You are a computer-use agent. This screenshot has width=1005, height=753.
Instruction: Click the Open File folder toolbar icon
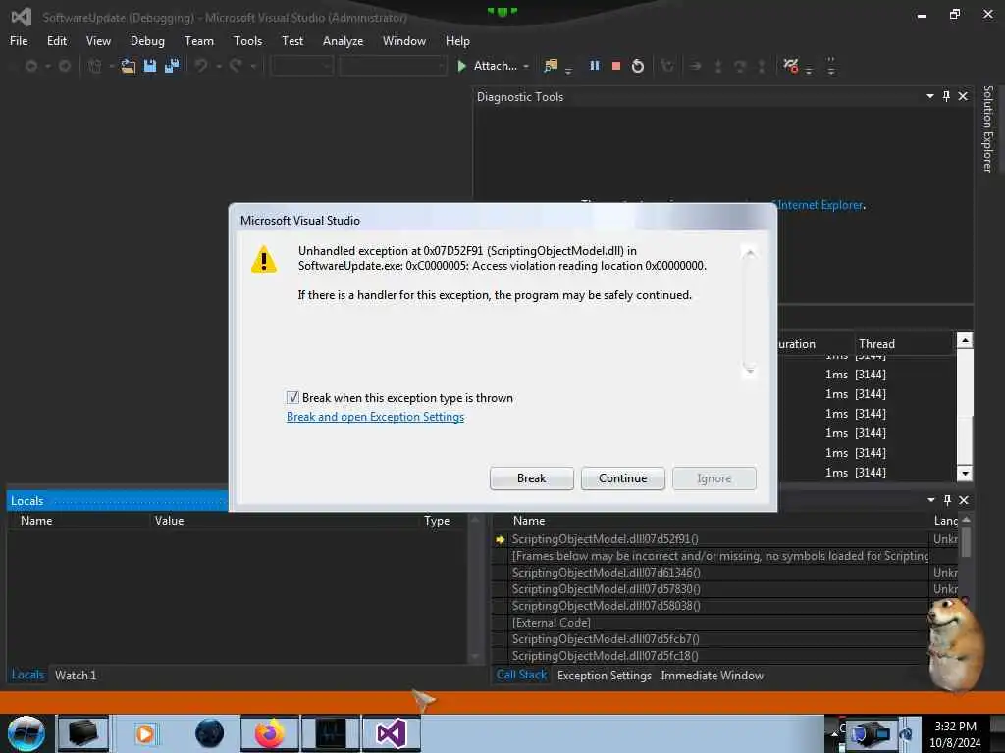(x=129, y=66)
